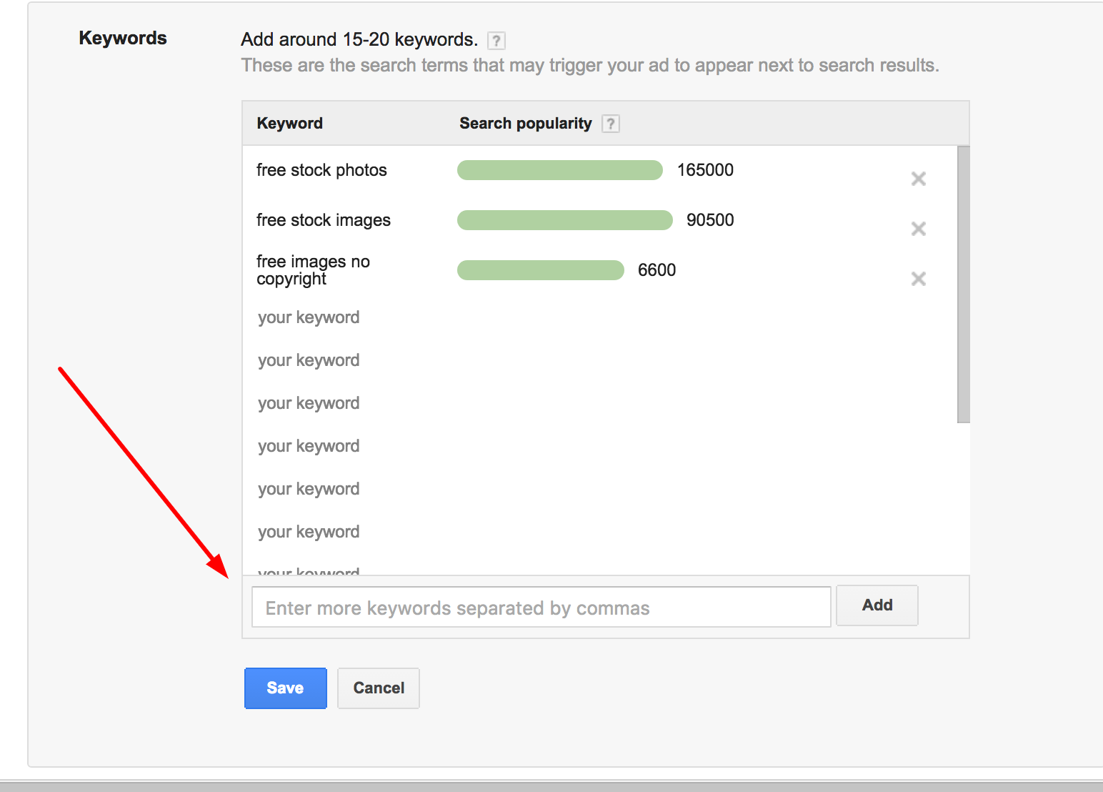Image resolution: width=1103 pixels, height=792 pixels.
Task: Remove the 'free stock photos' keyword
Action: coord(918,179)
